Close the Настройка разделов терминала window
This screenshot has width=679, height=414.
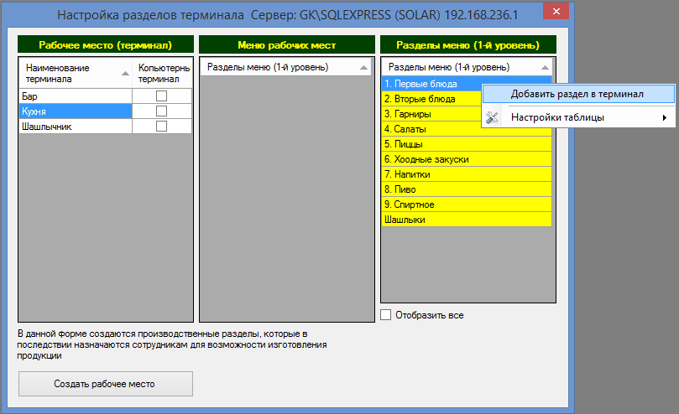556,11
